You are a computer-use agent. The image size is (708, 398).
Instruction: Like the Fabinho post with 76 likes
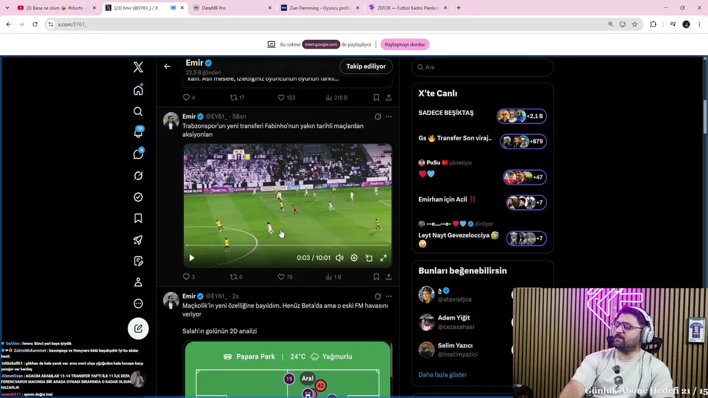(x=285, y=277)
